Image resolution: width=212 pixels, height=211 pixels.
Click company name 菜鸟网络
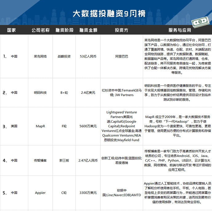[x=40, y=56]
